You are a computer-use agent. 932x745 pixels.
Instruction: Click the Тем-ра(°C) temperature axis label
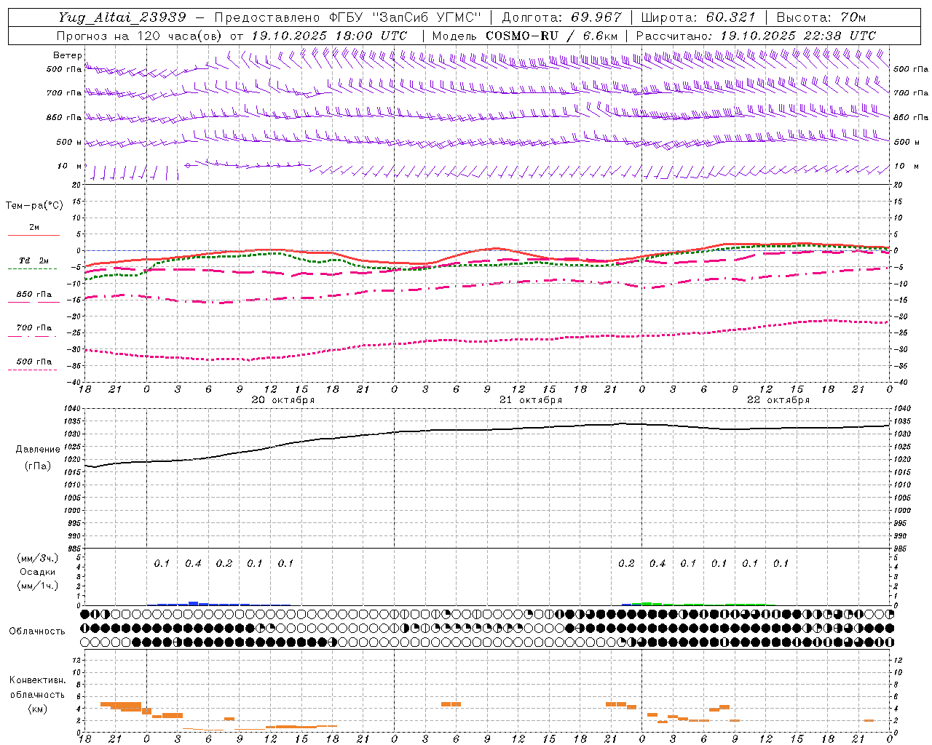click(34, 206)
